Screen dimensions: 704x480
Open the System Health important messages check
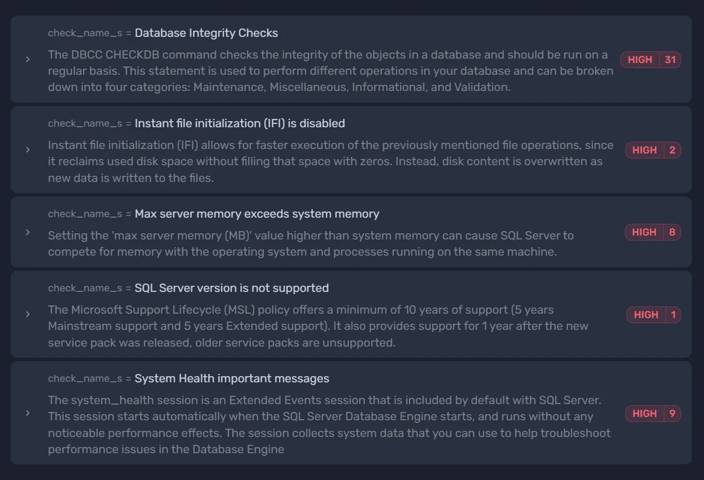(x=232, y=378)
